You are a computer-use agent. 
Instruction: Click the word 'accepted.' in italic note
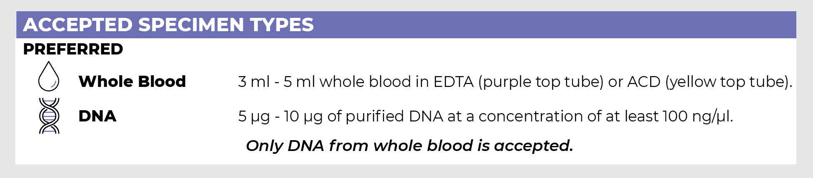[534, 146]
